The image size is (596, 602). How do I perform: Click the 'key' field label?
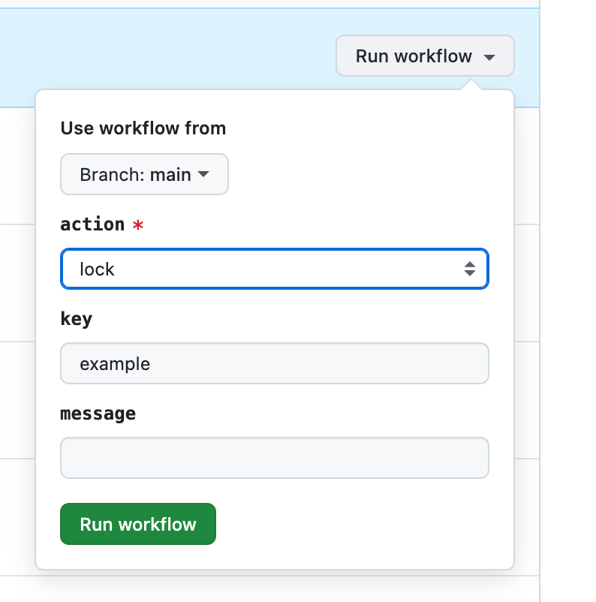(x=76, y=319)
